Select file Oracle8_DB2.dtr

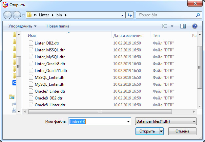(49, 98)
